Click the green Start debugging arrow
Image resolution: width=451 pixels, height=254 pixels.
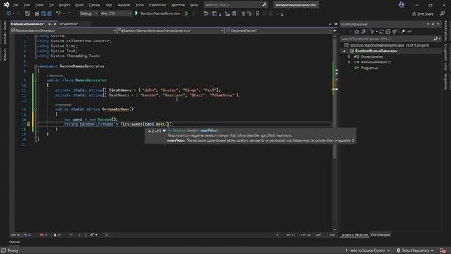137,13
